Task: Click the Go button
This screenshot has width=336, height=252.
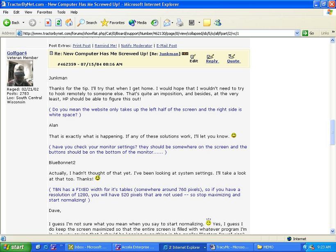Action: (x=309, y=33)
